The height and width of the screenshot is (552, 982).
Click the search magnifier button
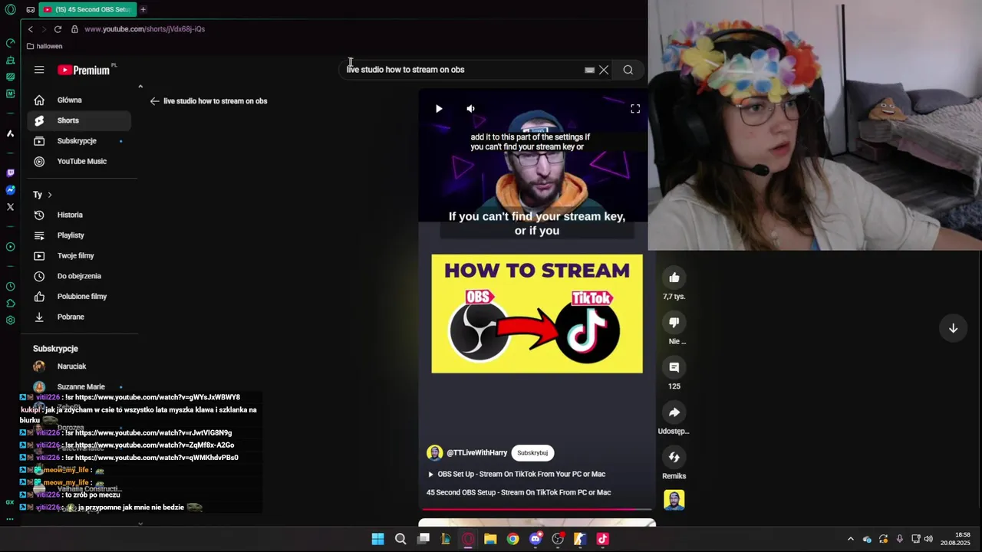pyautogui.click(x=628, y=70)
